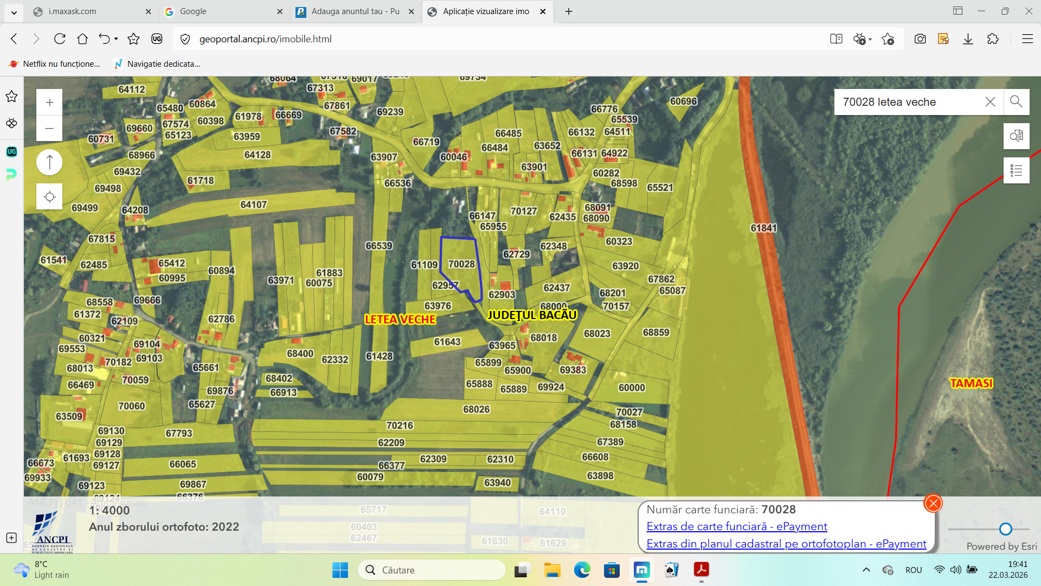1041x586 pixels.
Task: Open Extras din planul cadastral link
Action: coord(786,544)
